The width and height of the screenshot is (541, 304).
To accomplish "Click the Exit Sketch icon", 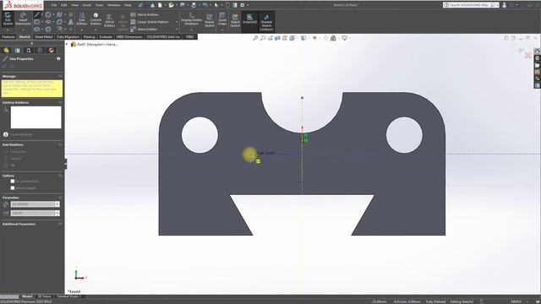I will point(8,19).
